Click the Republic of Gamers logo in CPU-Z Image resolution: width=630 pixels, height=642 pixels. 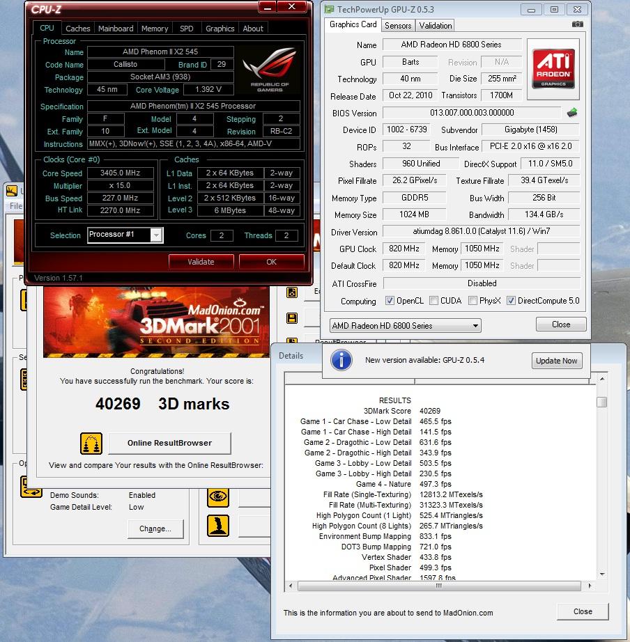(x=269, y=69)
